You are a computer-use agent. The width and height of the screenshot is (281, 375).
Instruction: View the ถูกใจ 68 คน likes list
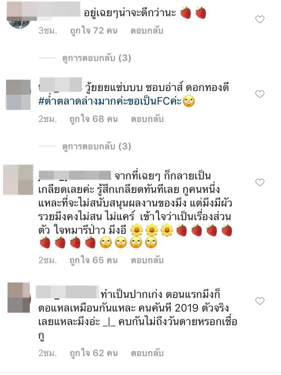click(94, 119)
